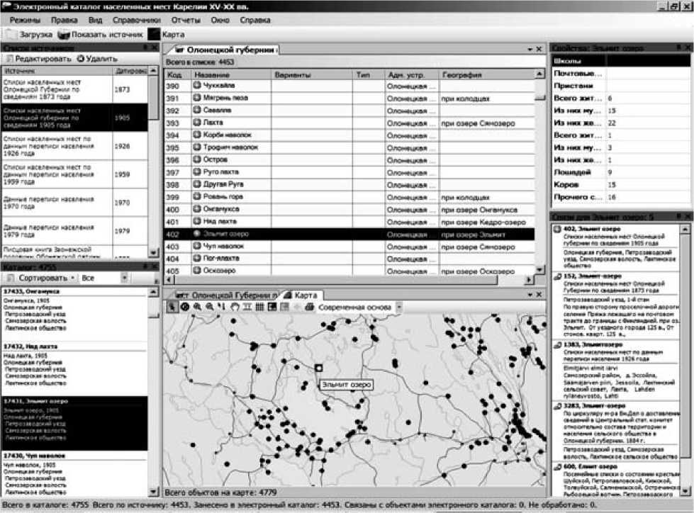694x513 pixels.
Task: Click the Сортировать icon in catalog panel
Action: tap(11, 278)
